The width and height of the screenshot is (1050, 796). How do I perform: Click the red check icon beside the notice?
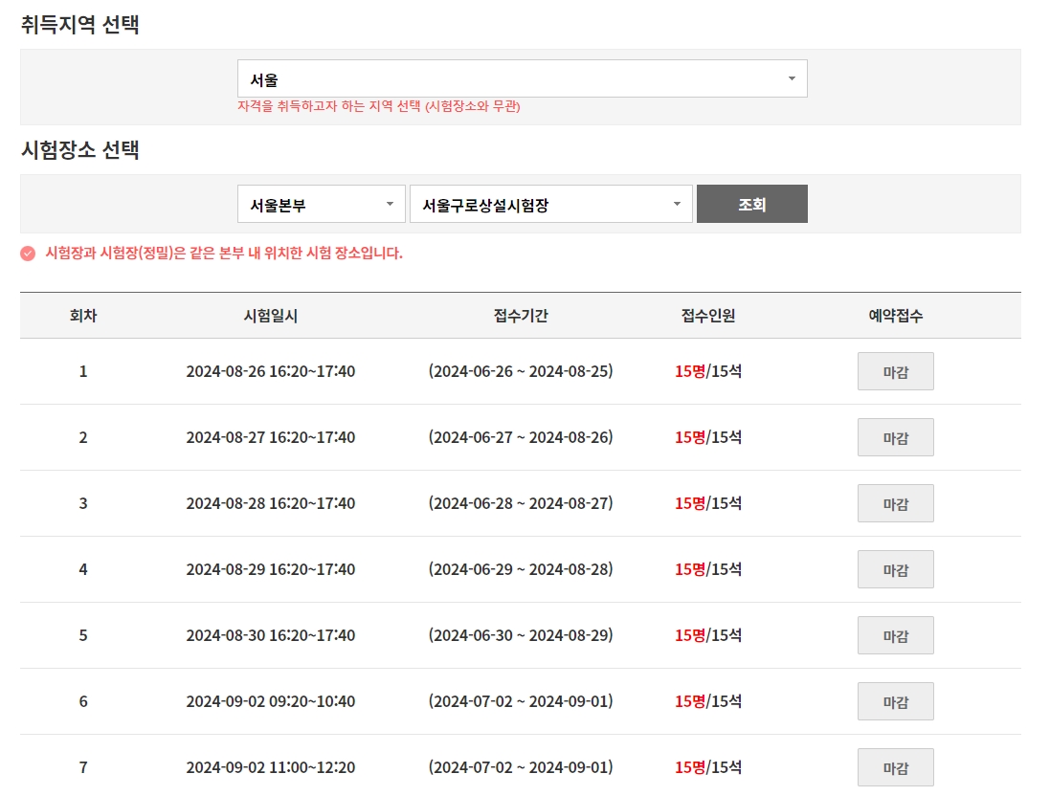pyautogui.click(x=28, y=254)
